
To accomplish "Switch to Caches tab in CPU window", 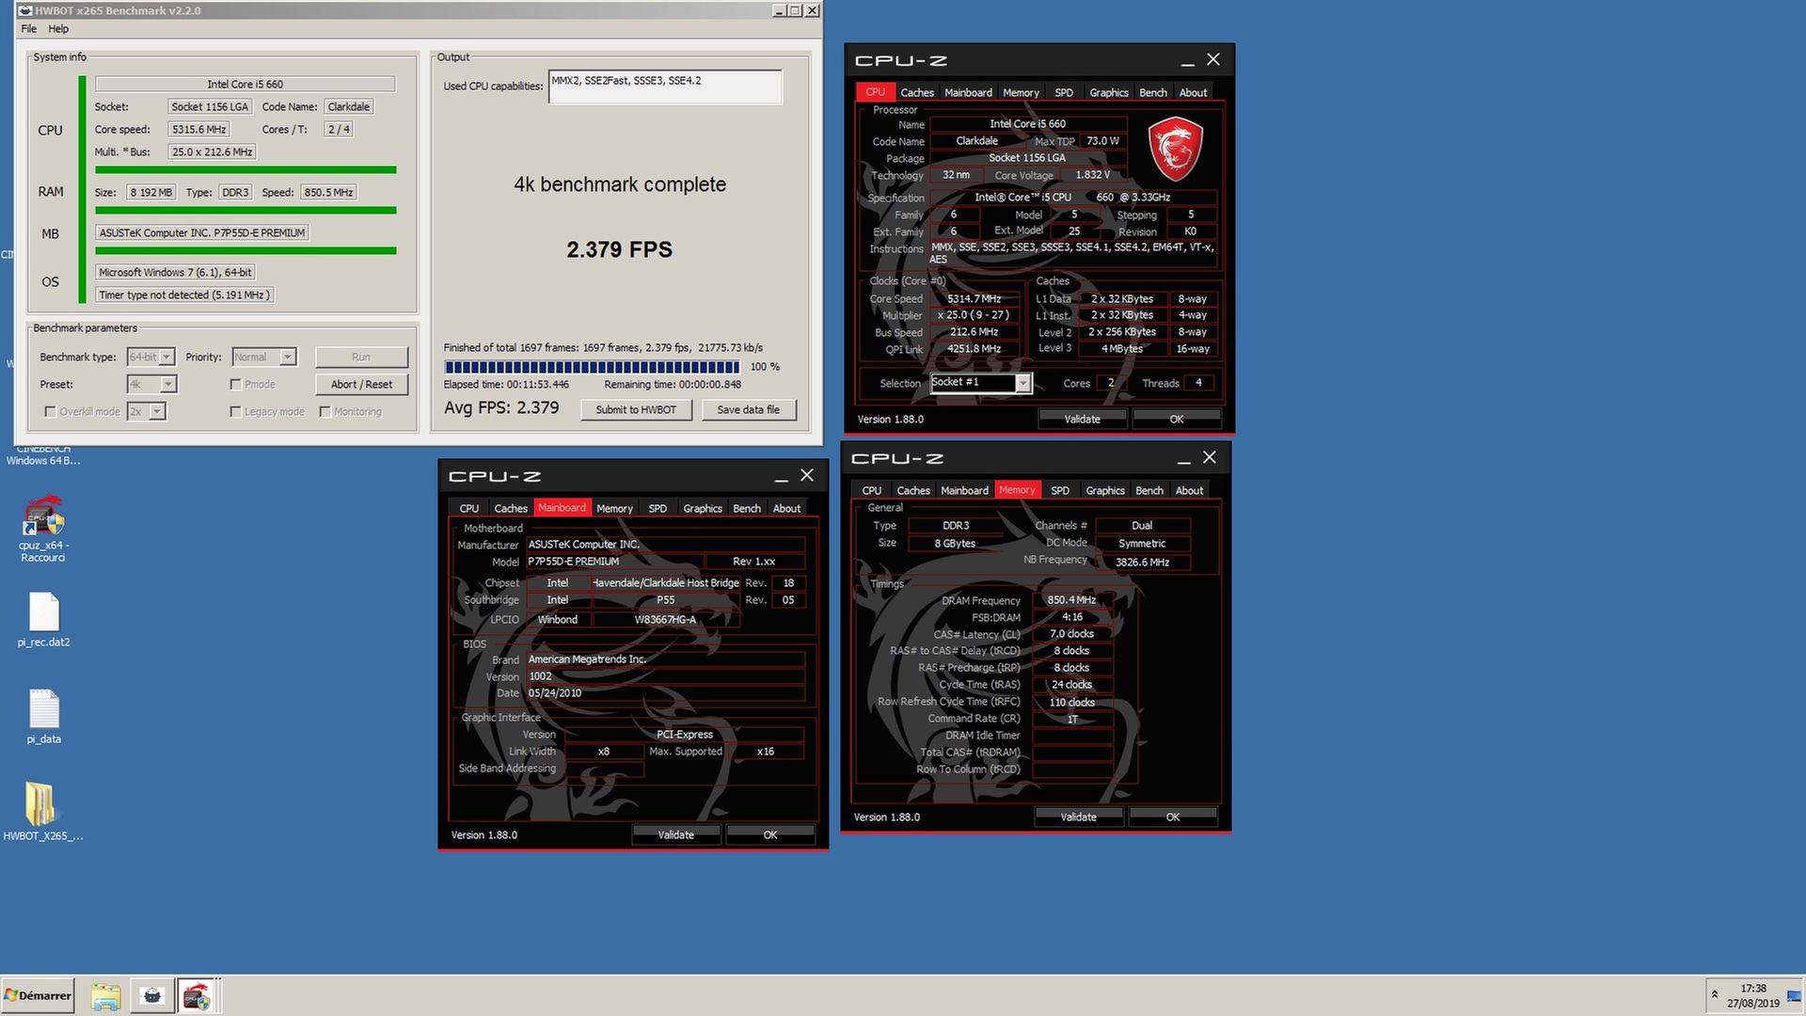I will [916, 92].
